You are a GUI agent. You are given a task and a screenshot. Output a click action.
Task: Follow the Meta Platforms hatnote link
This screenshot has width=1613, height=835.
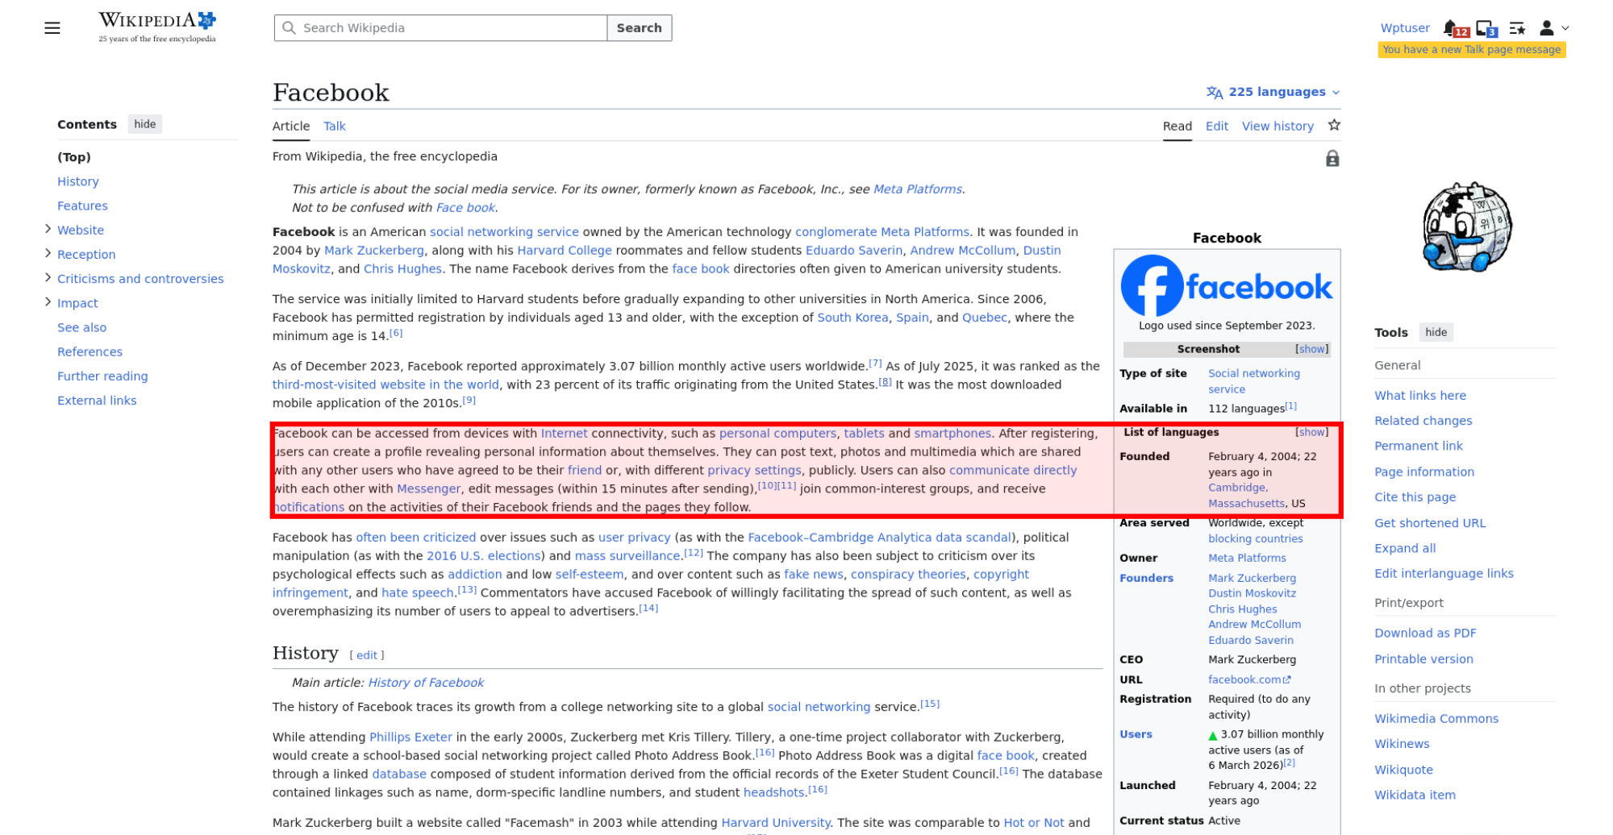pyautogui.click(x=917, y=189)
